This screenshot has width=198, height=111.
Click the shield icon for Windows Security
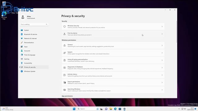[x=65, y=27]
